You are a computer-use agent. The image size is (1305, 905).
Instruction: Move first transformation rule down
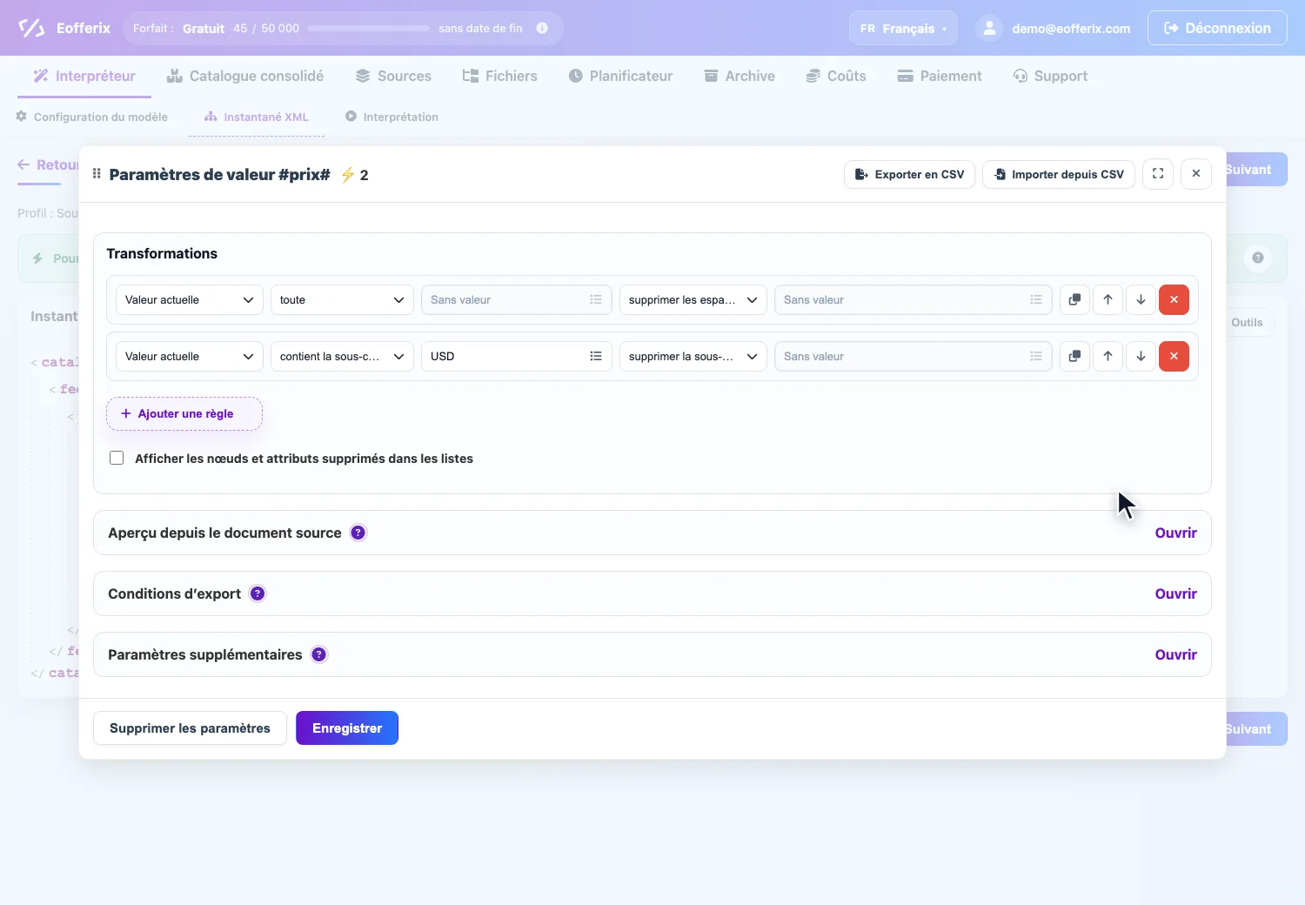(1141, 300)
